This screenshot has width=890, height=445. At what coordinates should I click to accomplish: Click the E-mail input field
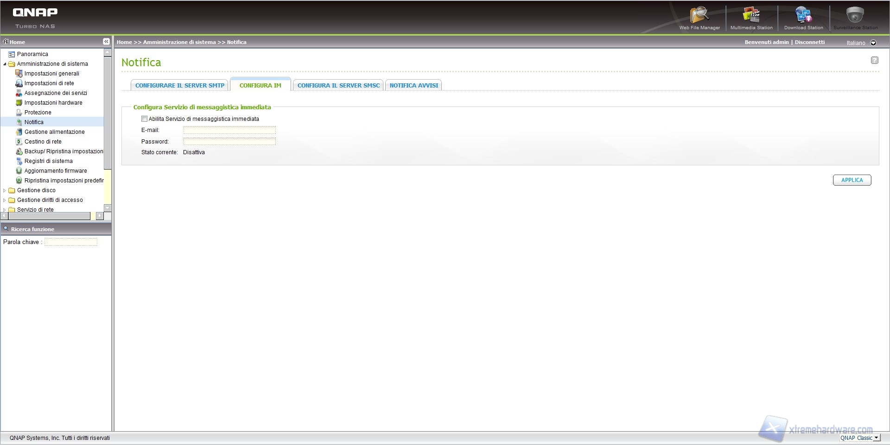point(229,130)
